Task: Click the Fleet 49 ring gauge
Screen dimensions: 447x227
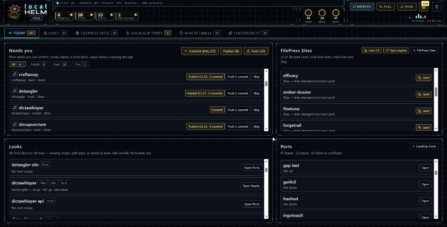Action: pyautogui.click(x=308, y=13)
